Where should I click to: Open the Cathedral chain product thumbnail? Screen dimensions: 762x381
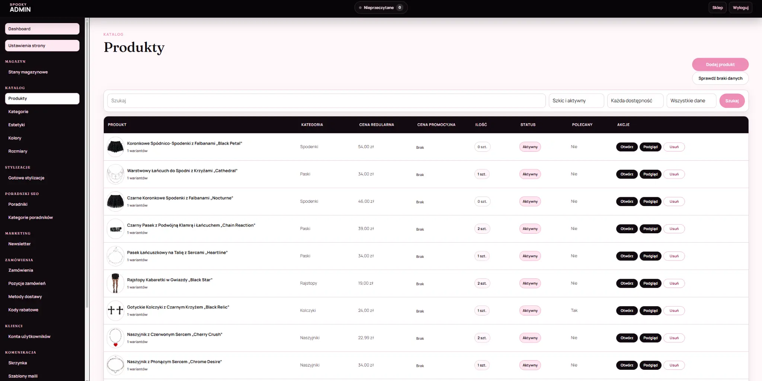click(115, 174)
